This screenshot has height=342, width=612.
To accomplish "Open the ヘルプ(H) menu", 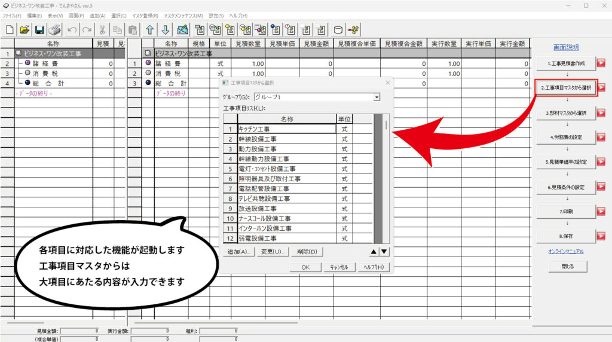I will coord(238,16).
